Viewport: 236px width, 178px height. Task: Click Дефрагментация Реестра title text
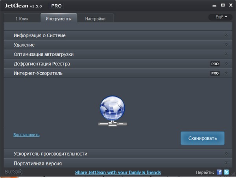point(42,64)
